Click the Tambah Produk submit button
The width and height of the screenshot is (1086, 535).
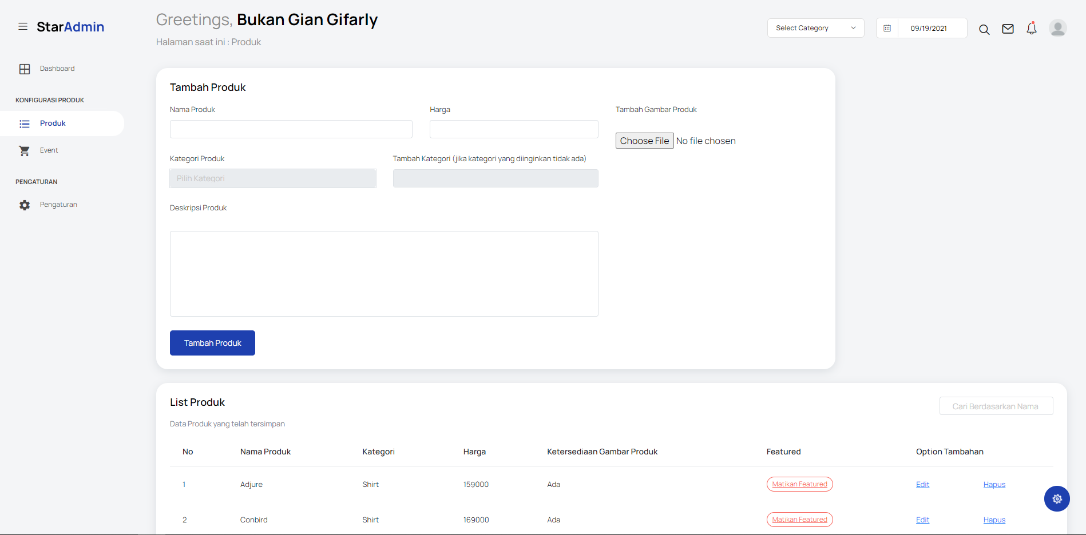coord(212,343)
